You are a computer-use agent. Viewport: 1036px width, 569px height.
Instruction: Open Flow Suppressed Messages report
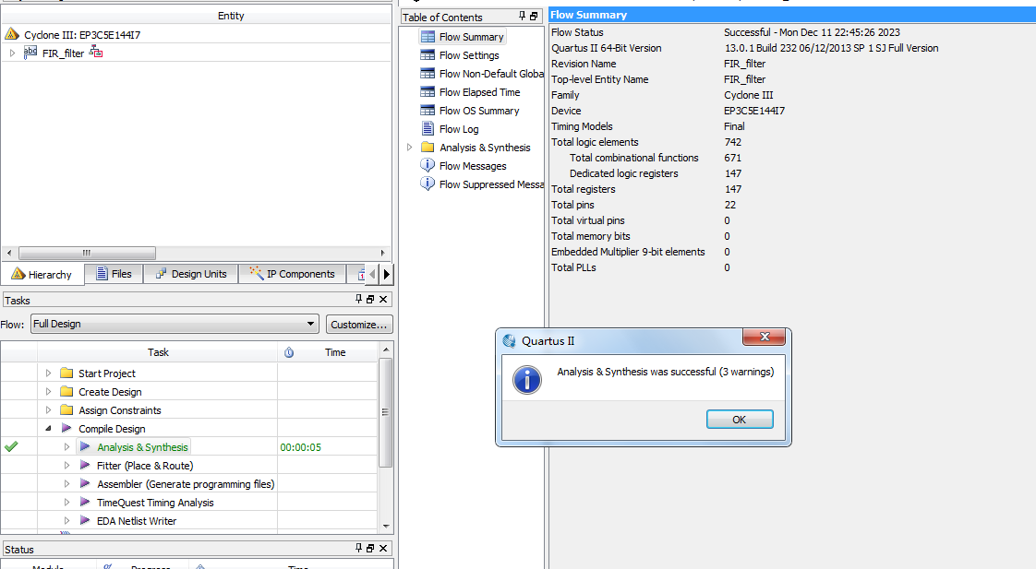(491, 184)
